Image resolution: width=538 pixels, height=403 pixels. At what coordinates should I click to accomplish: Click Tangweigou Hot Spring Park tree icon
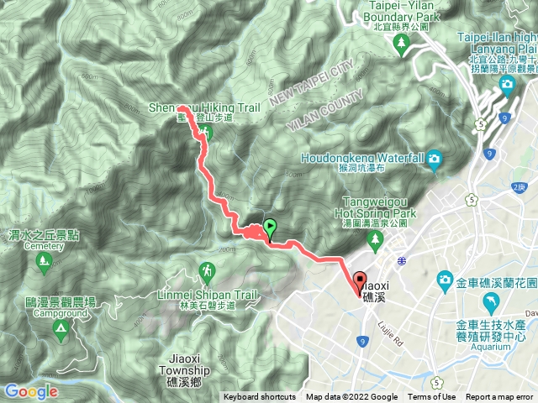coord(375,241)
